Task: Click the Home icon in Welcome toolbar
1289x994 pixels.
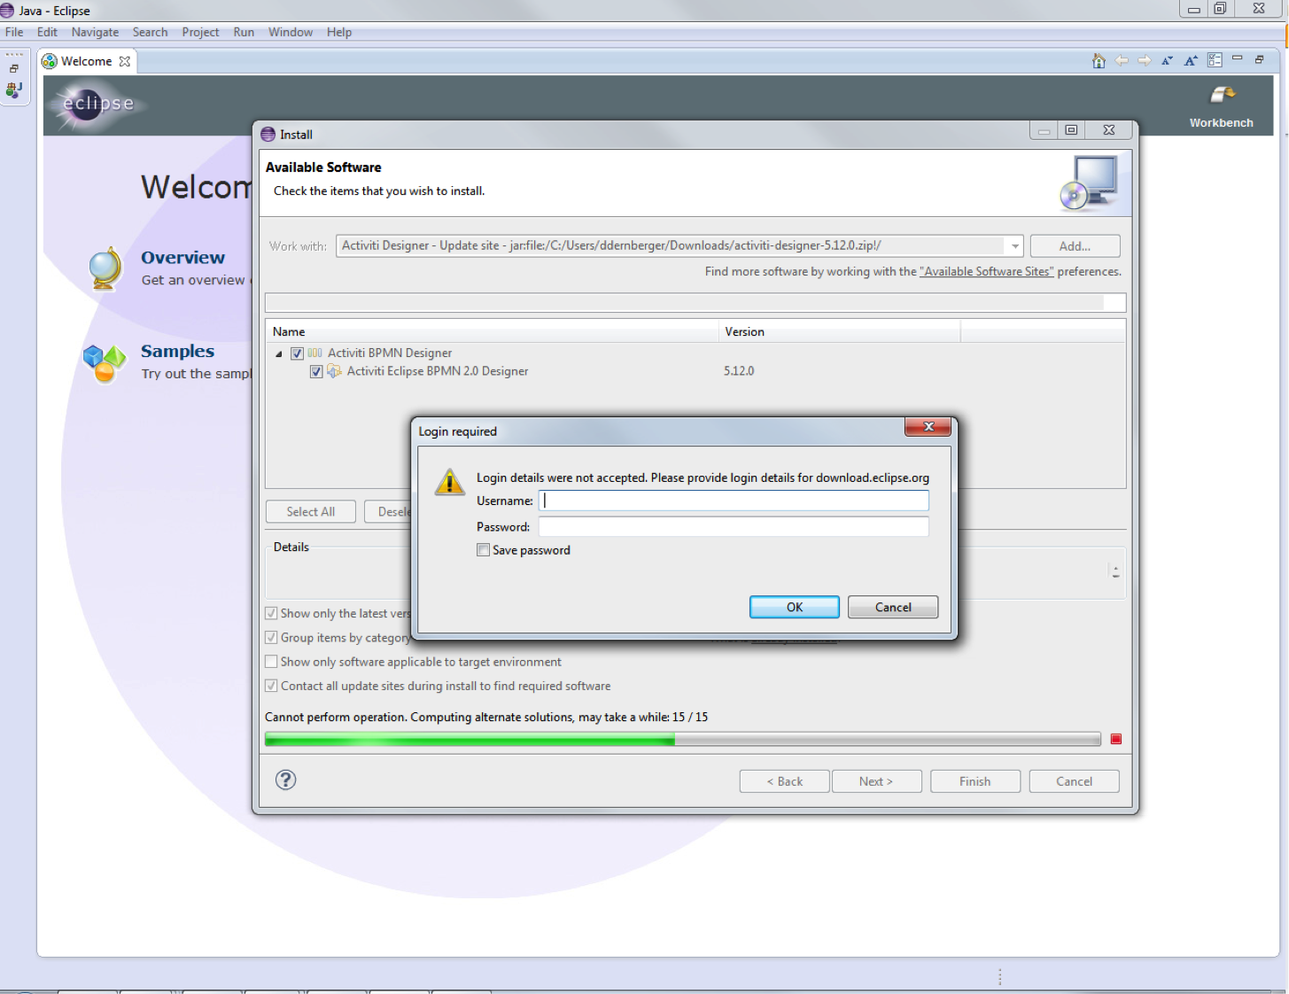Action: 1099,61
